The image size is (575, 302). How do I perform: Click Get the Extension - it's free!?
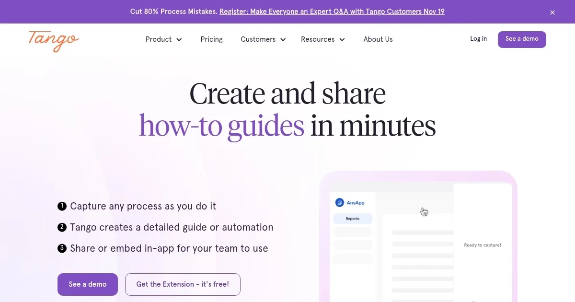tap(183, 284)
